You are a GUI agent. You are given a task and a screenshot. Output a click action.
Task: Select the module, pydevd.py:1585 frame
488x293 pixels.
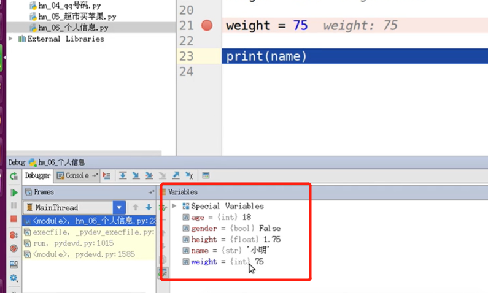pyautogui.click(x=89, y=254)
